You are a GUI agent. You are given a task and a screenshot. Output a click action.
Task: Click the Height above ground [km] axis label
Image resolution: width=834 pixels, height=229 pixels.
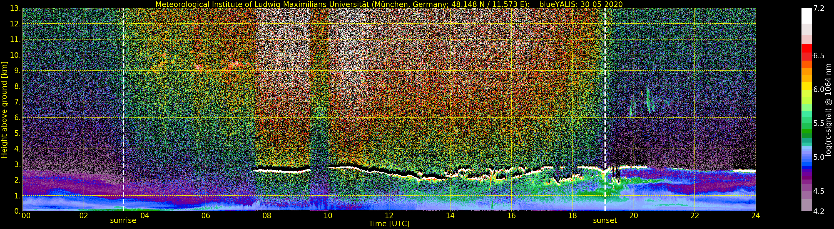click(4, 109)
